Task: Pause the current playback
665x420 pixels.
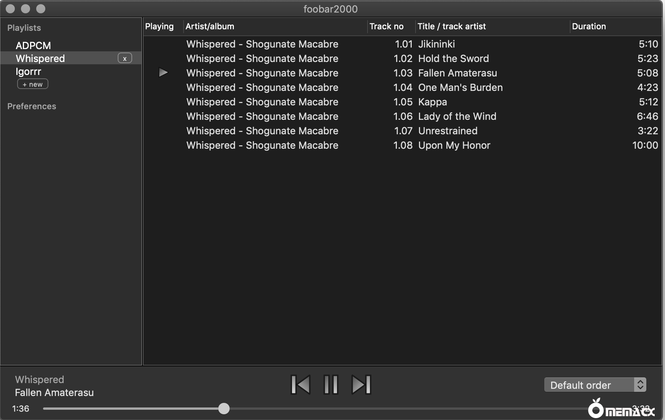Action: coord(331,384)
